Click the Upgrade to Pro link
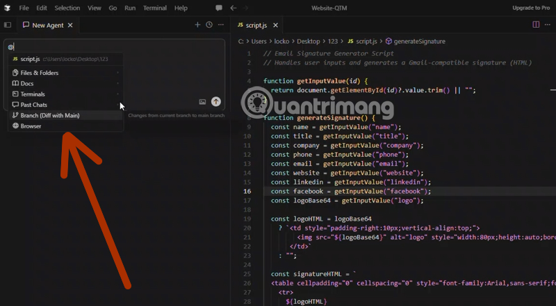 [531, 8]
